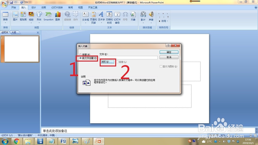
Task: Click the zoom in plus button
Action: [x=251, y=135]
